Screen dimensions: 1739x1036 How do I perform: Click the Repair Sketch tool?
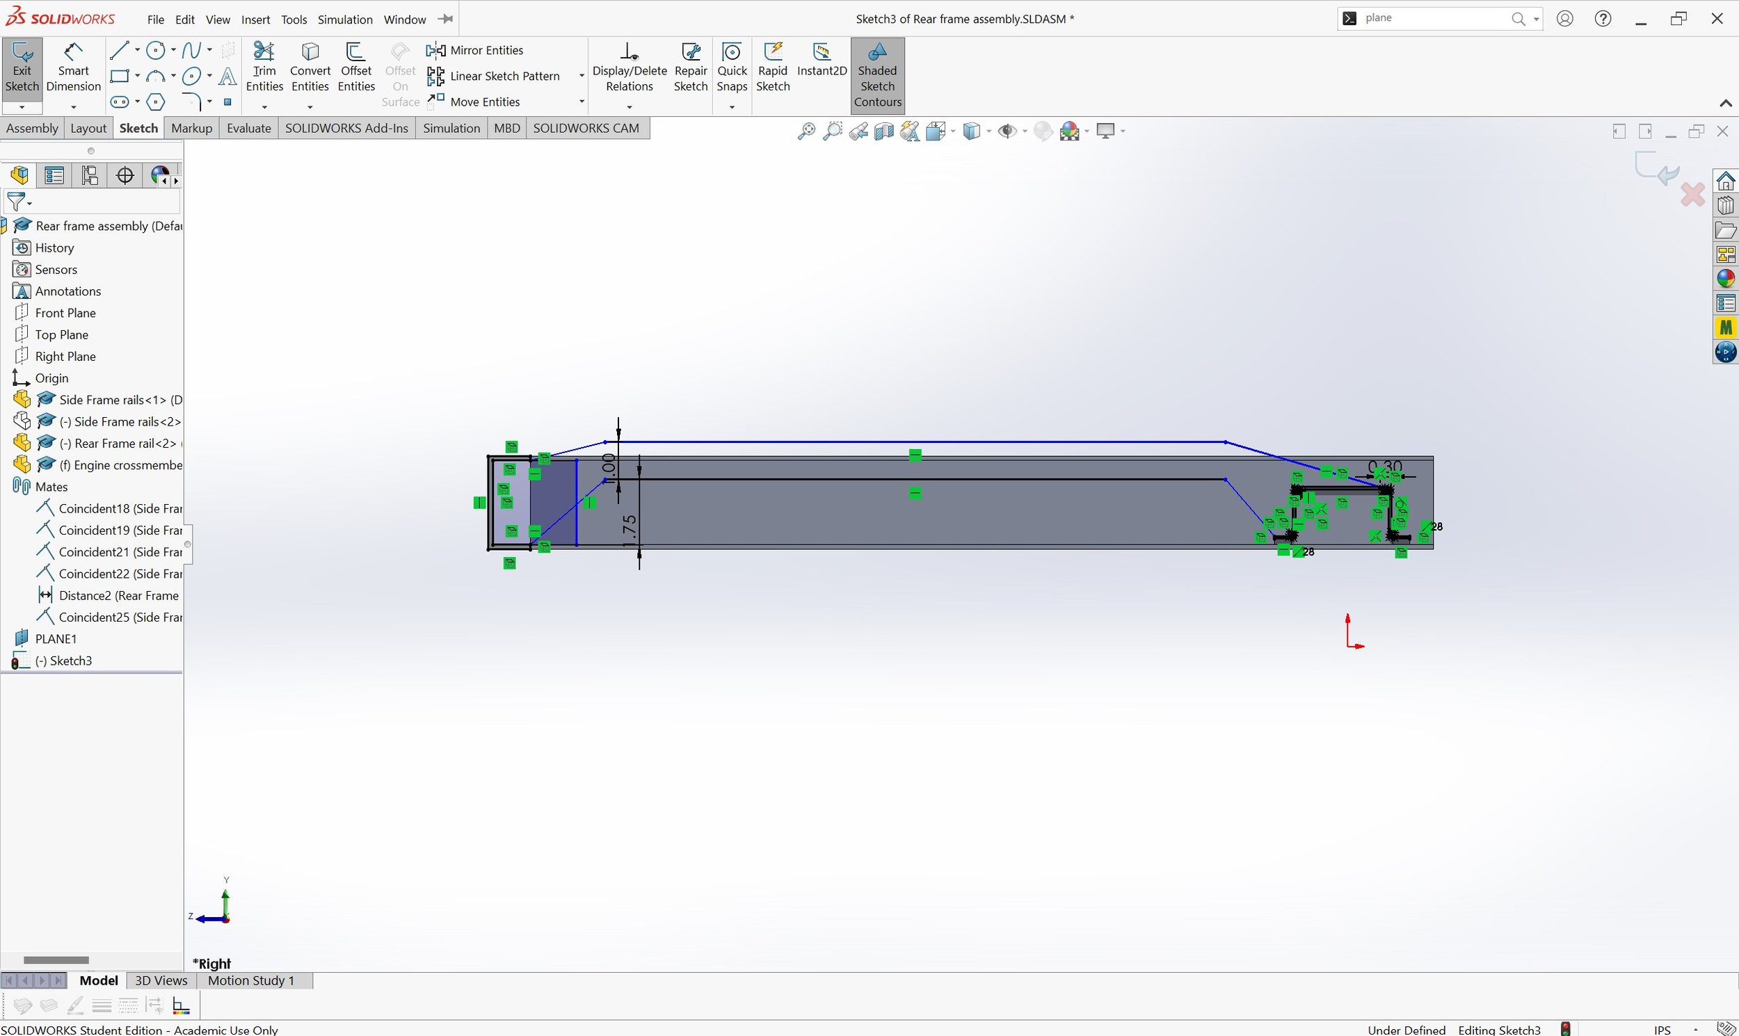coord(691,67)
